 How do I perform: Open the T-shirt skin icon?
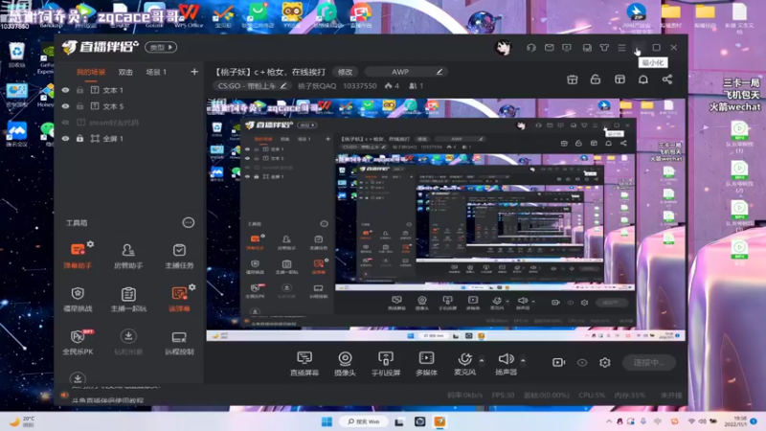[x=604, y=47]
